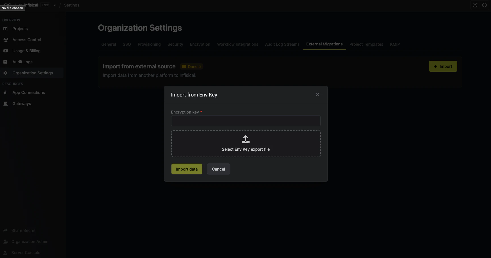
Task: Click the Settings breadcrumb
Action: (x=72, y=5)
